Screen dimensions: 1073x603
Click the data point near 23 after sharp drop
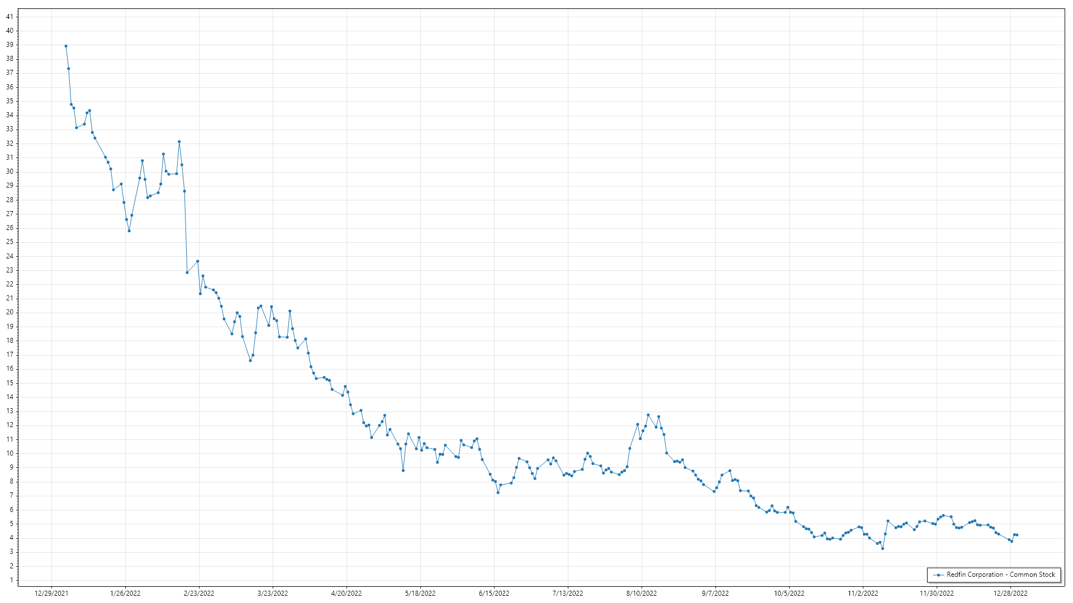pyautogui.click(x=187, y=272)
